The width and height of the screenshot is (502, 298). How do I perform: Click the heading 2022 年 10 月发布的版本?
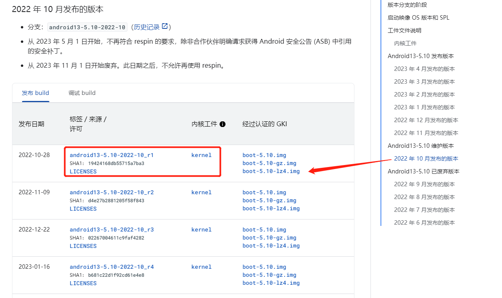[x=58, y=9]
